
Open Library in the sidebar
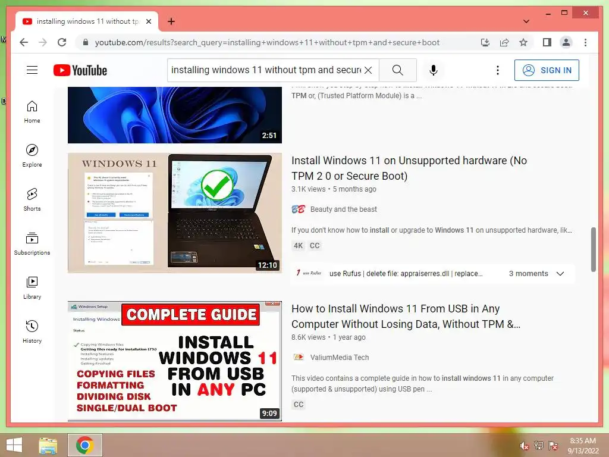tap(32, 287)
